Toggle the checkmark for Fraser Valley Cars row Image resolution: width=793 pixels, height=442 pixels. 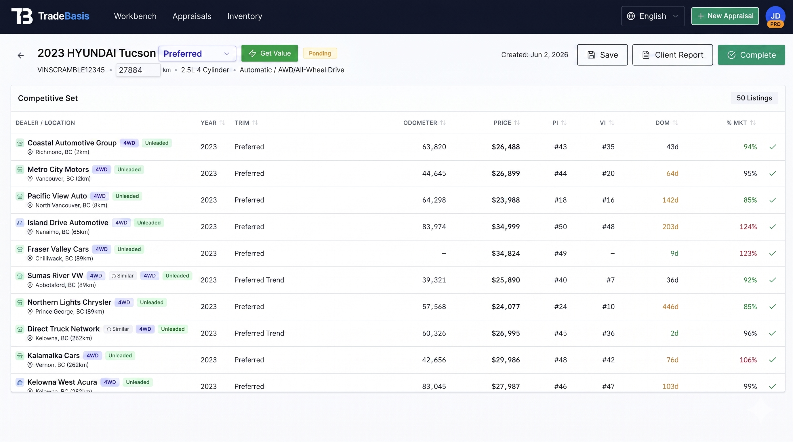(772, 253)
